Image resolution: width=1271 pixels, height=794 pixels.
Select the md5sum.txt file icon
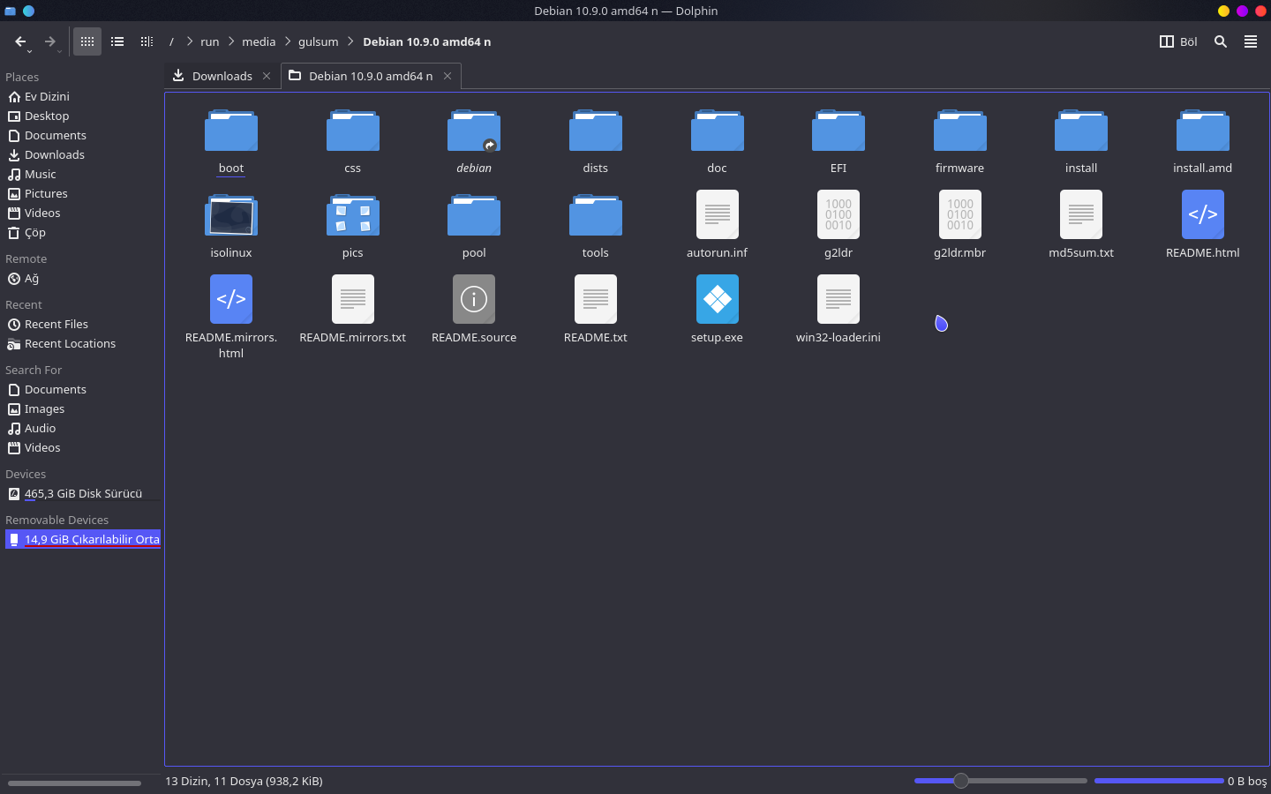pos(1081,214)
